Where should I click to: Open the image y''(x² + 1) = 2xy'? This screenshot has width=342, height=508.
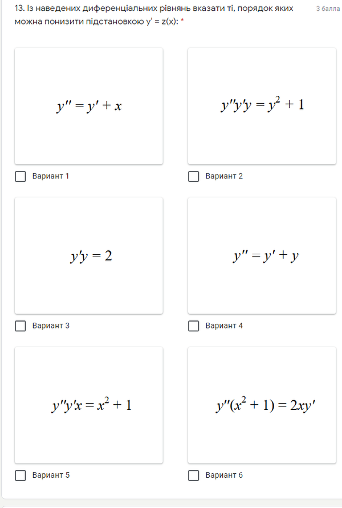[x=262, y=405]
